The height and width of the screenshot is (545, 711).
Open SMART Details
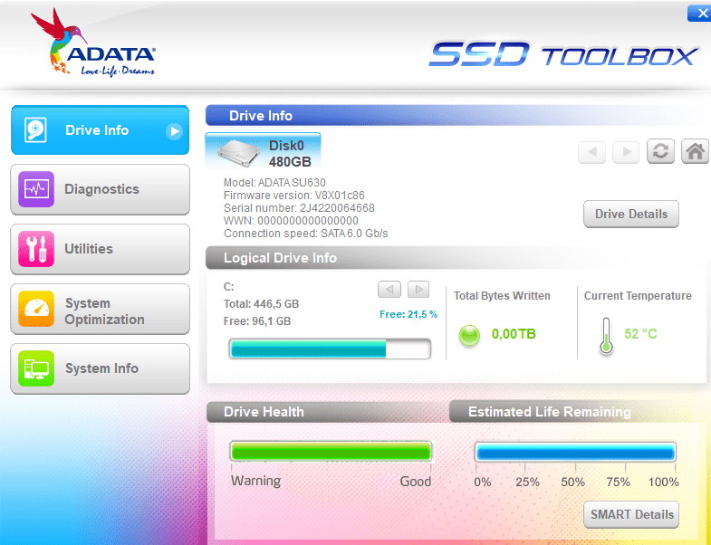[631, 514]
